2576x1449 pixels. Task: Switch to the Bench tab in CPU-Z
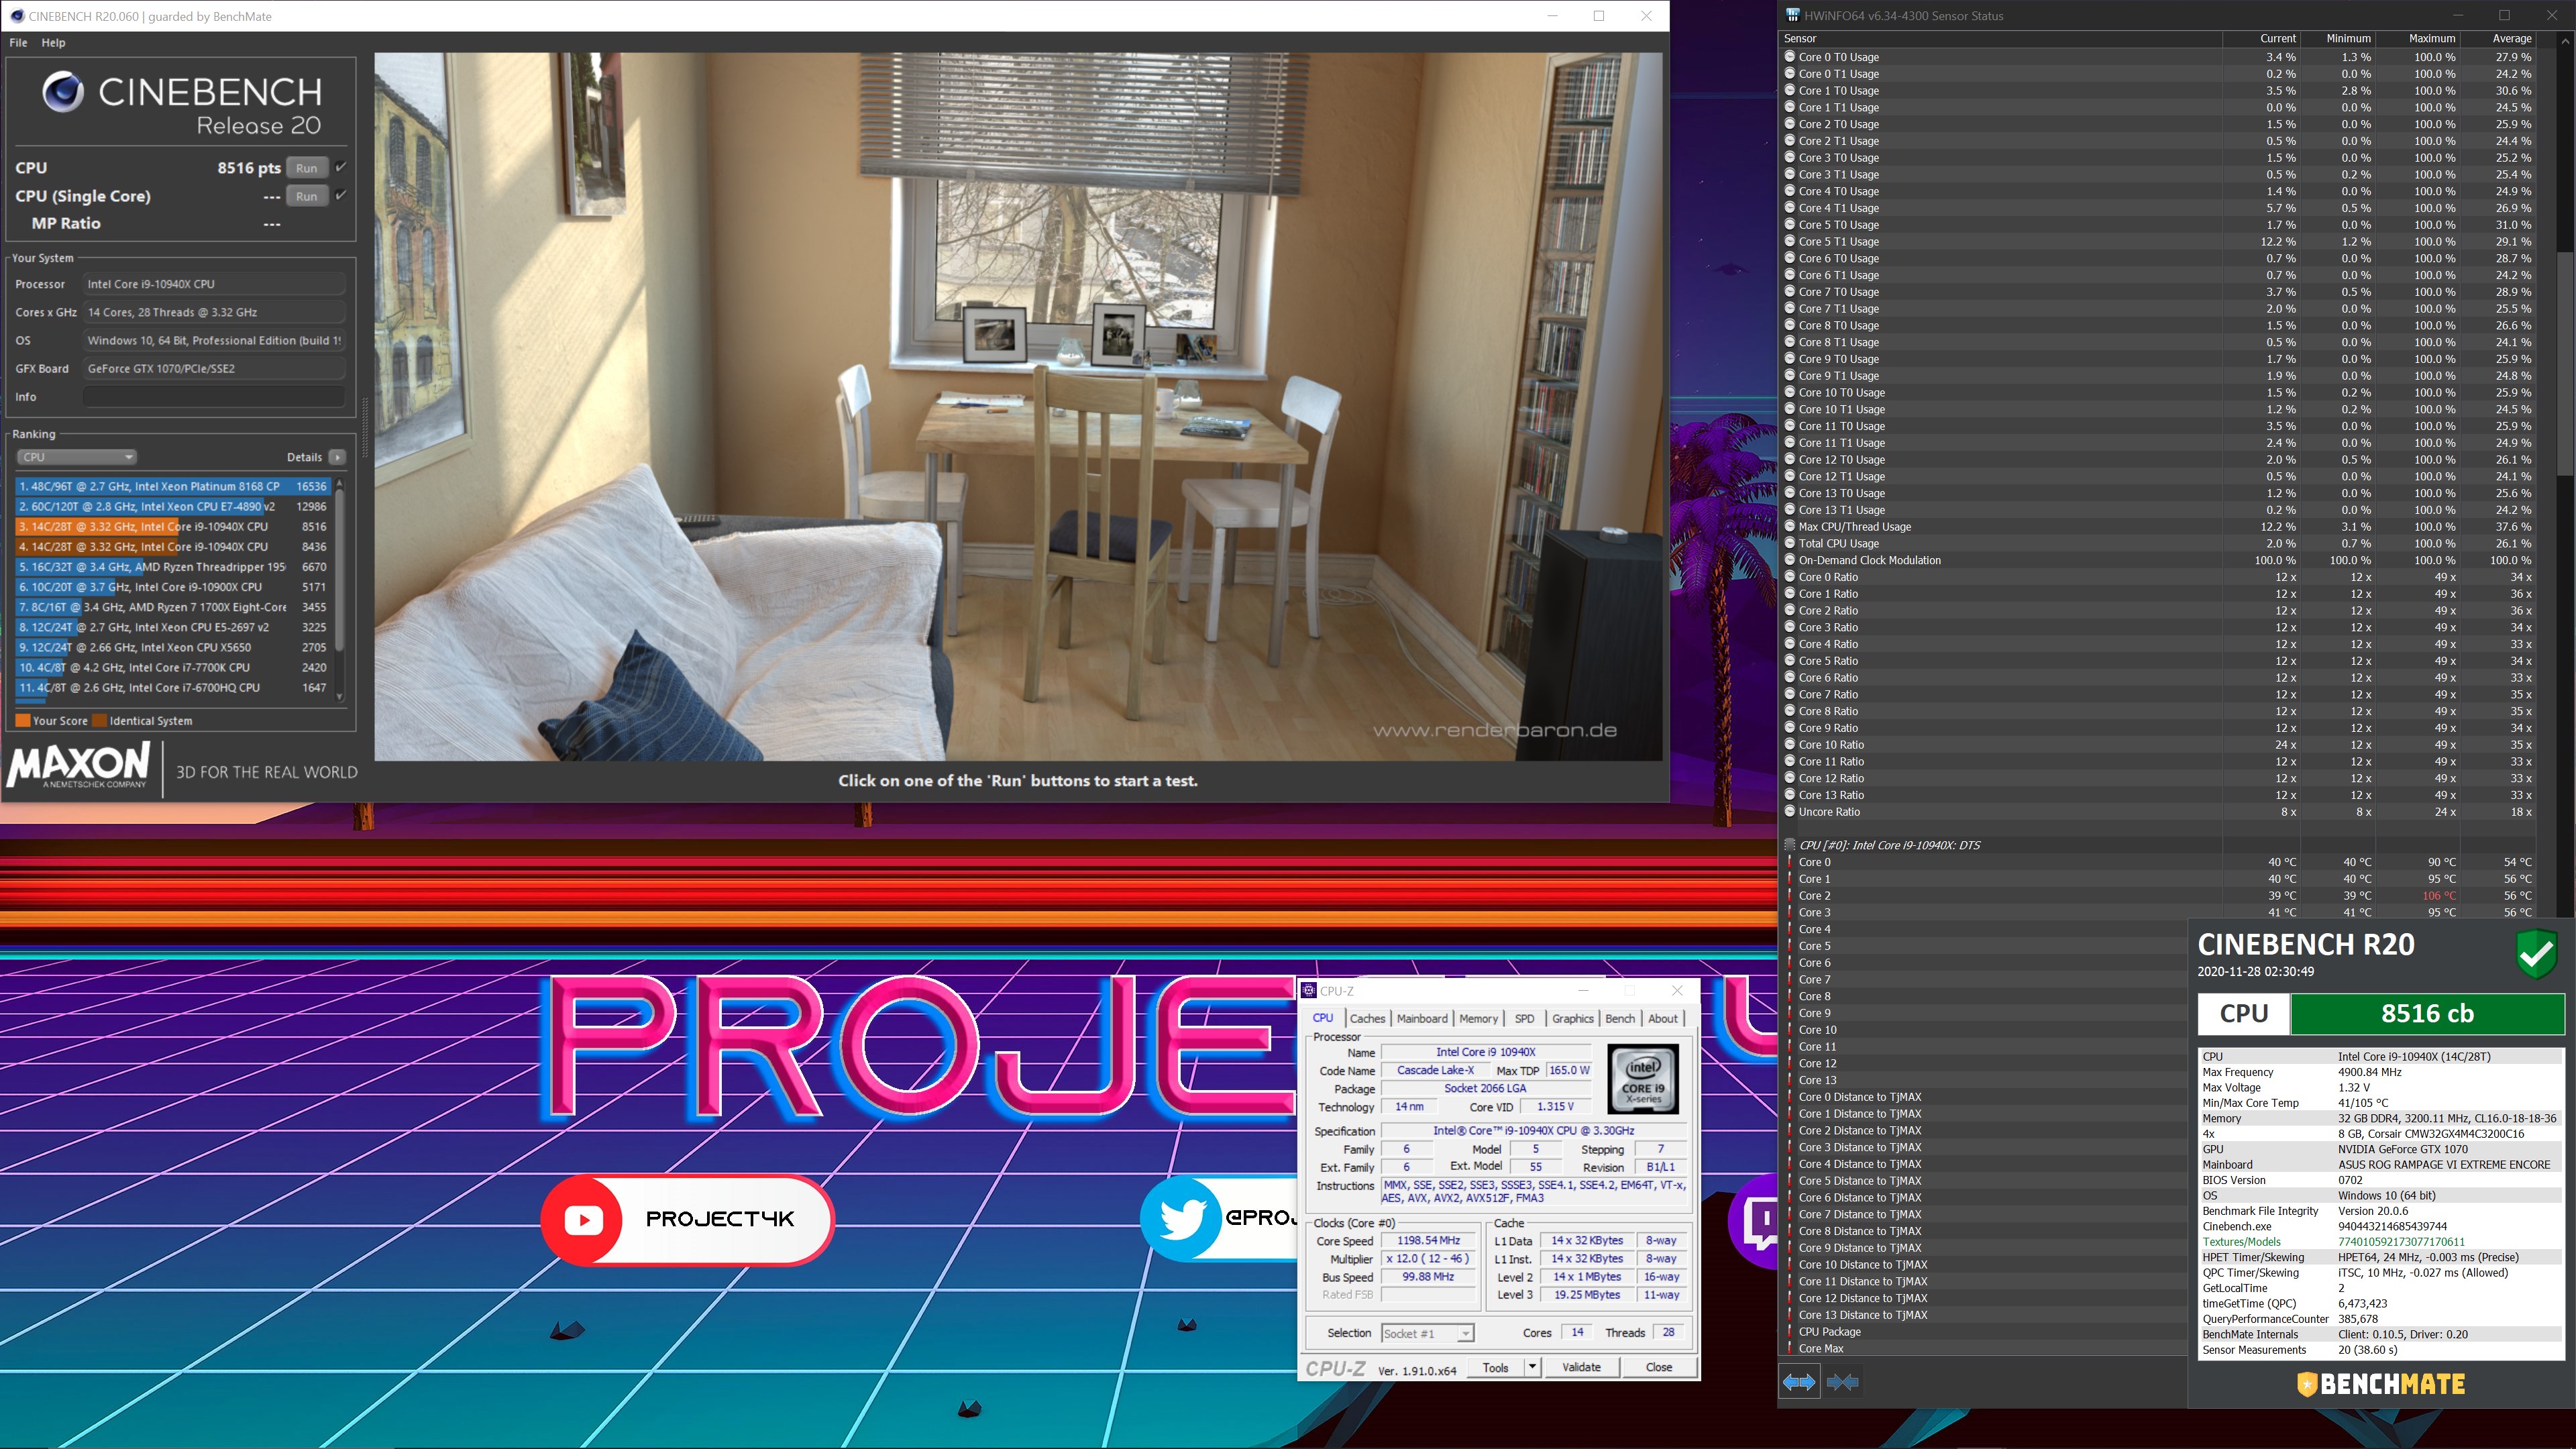click(1620, 1018)
